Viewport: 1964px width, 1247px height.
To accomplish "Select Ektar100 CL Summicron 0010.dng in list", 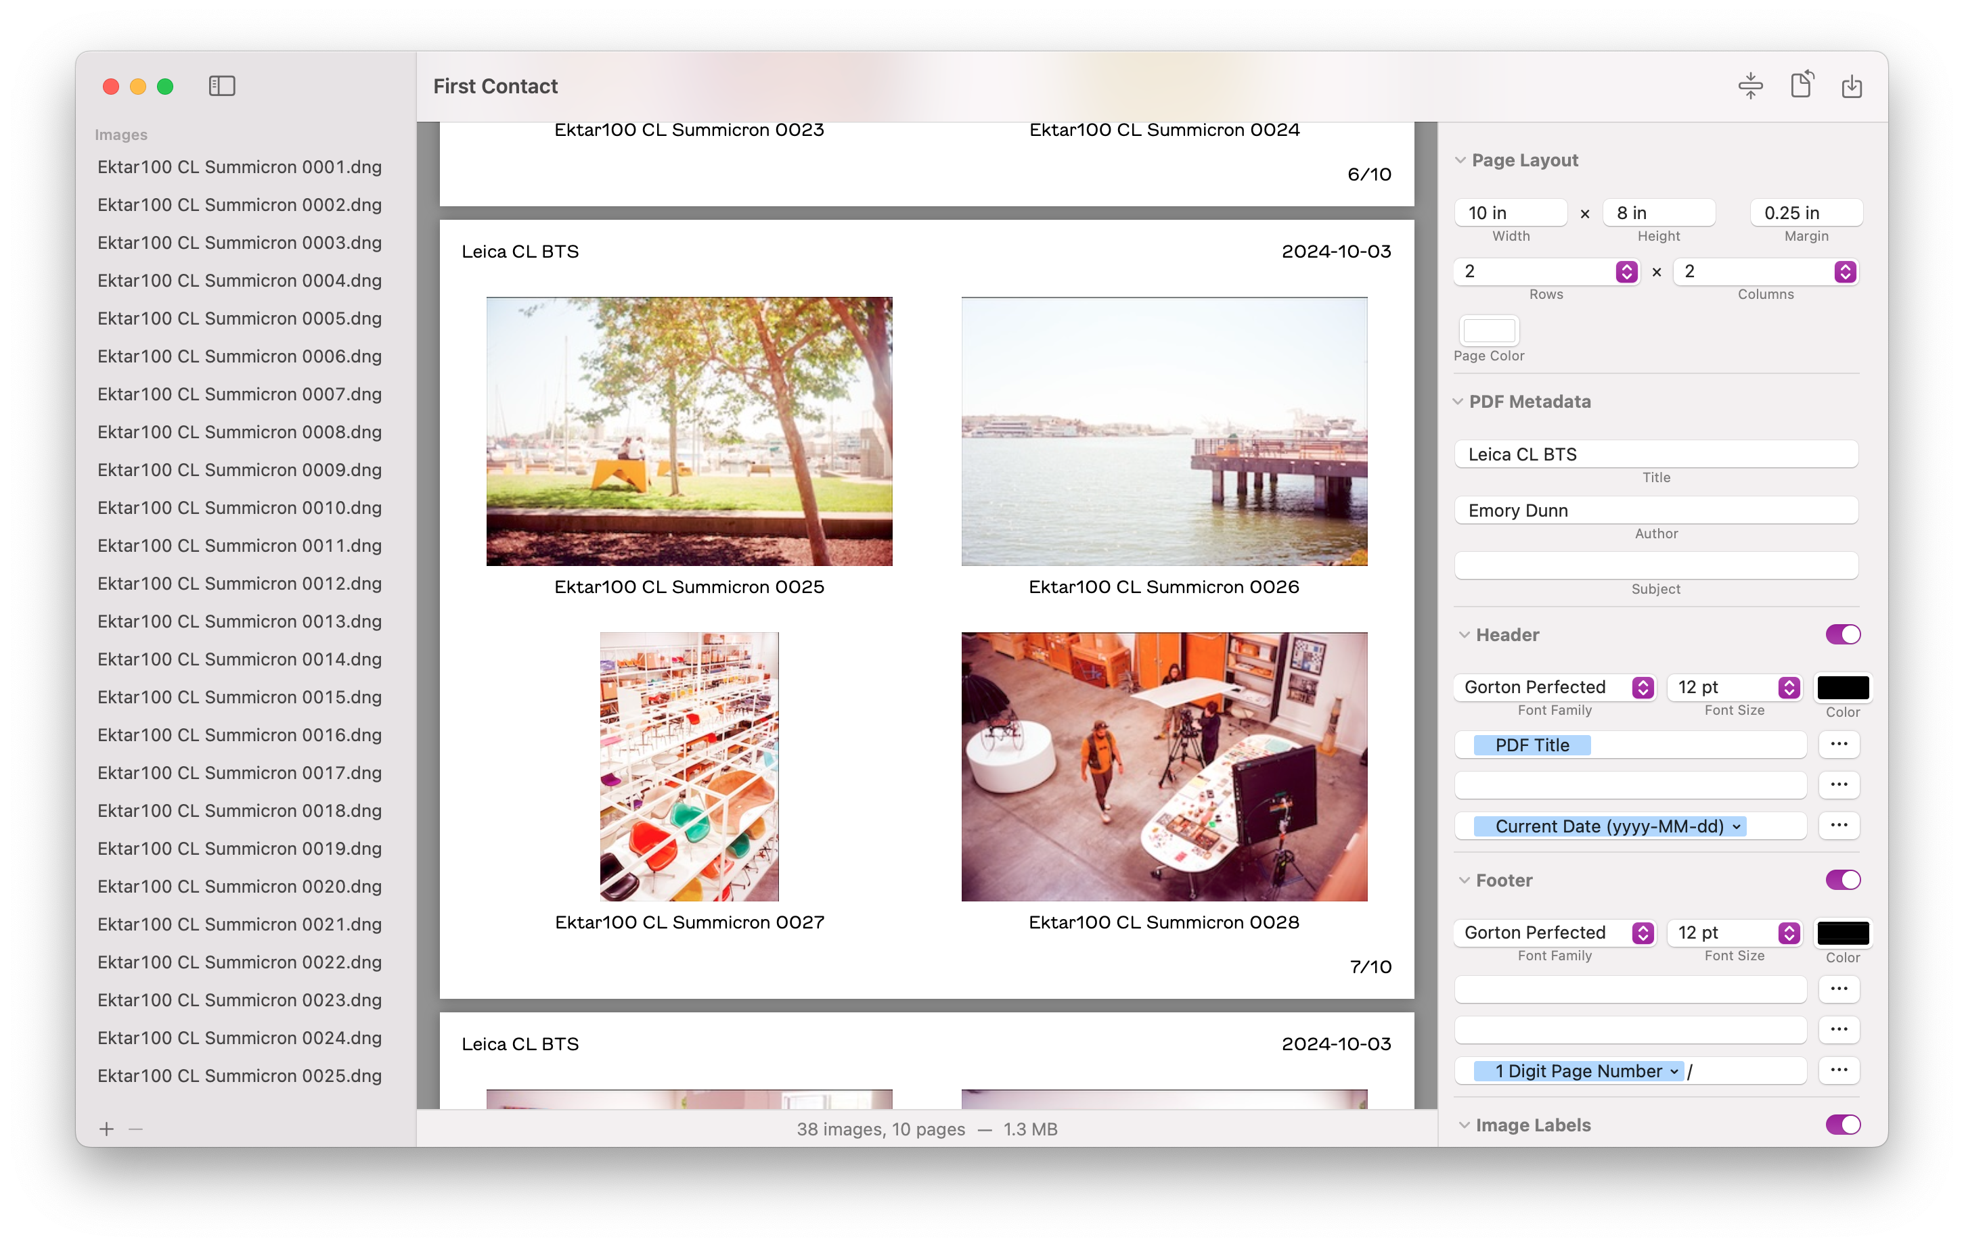I will (x=239, y=508).
